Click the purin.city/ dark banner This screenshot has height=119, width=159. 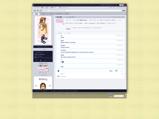click(x=43, y=47)
